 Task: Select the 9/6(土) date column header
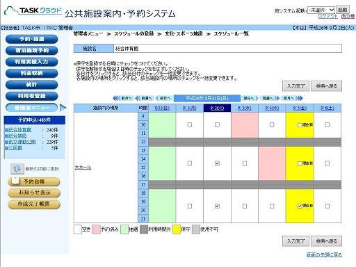coord(327,108)
